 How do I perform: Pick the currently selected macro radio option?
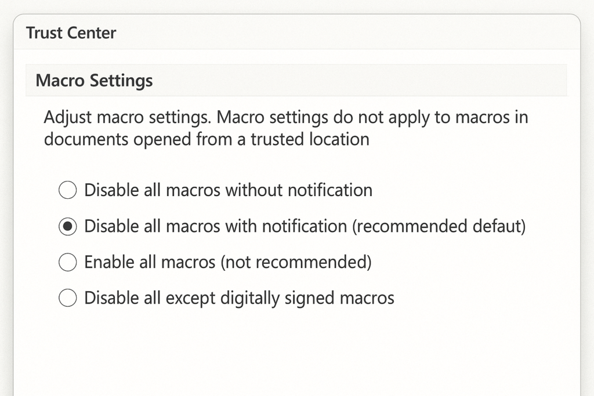68,226
